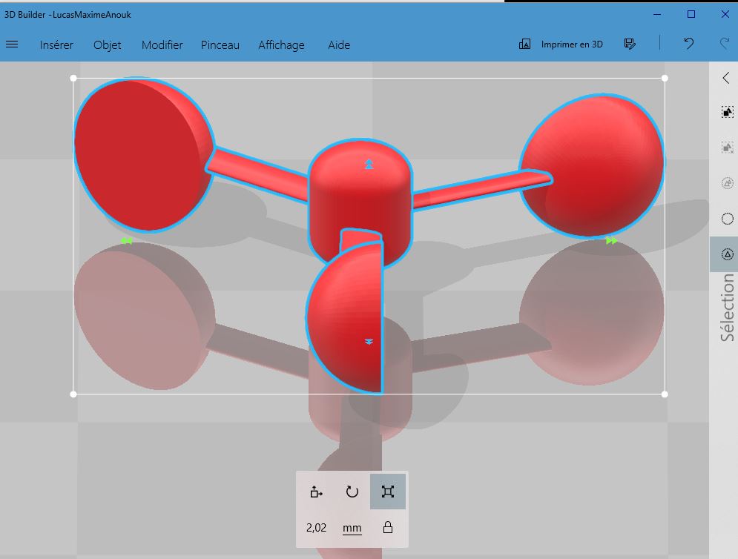This screenshot has height=559, width=738.
Task: Edit the 2,02 dimension value field
Action: (316, 528)
